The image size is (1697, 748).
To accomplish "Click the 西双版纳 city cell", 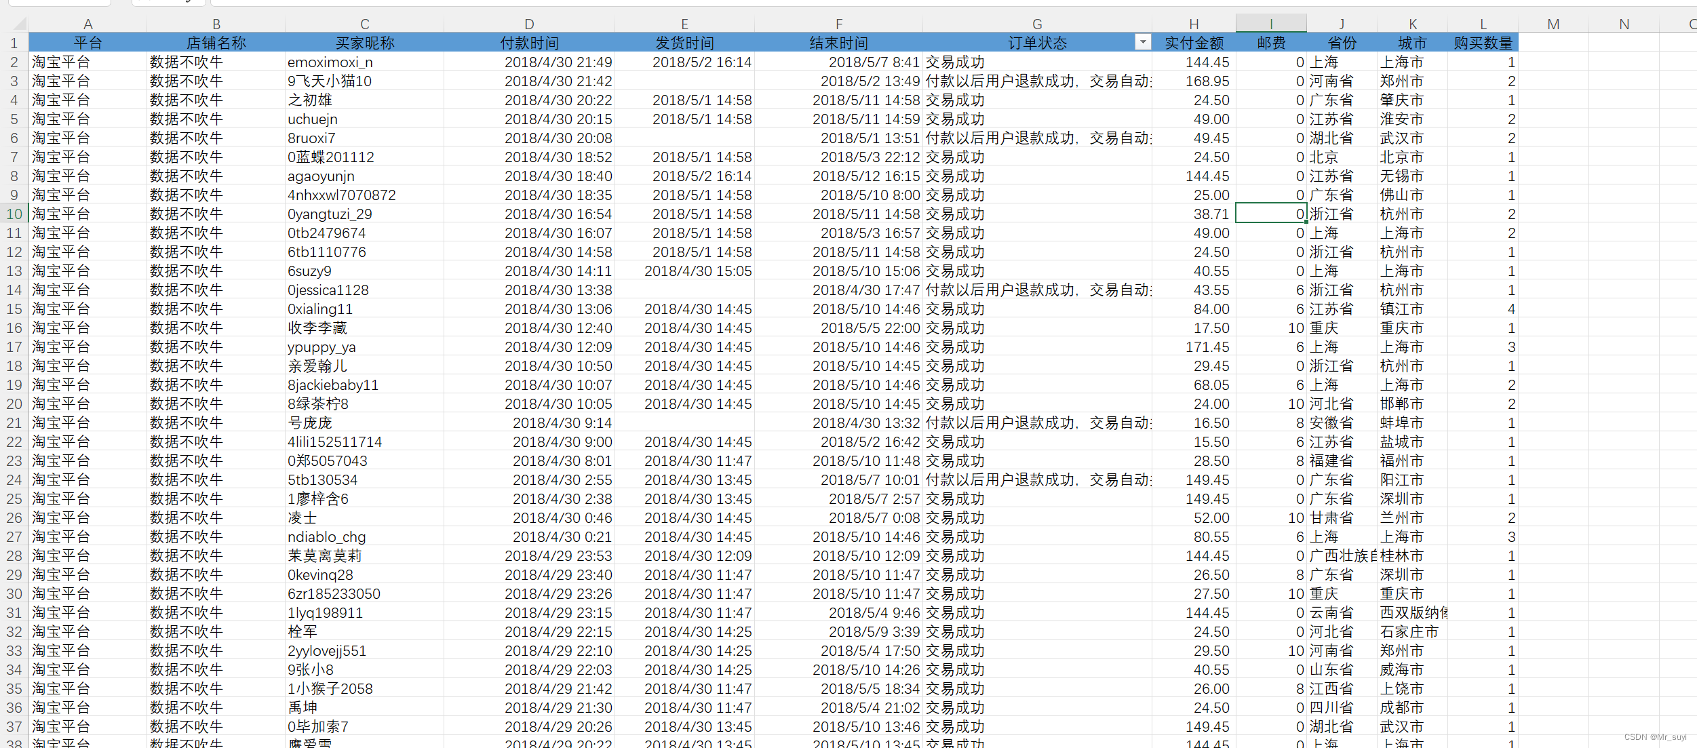I will pyautogui.click(x=1412, y=613).
